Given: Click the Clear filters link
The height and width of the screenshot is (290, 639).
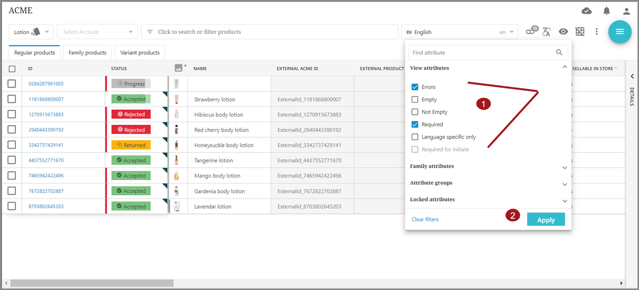Looking at the screenshot, I should pyautogui.click(x=425, y=219).
